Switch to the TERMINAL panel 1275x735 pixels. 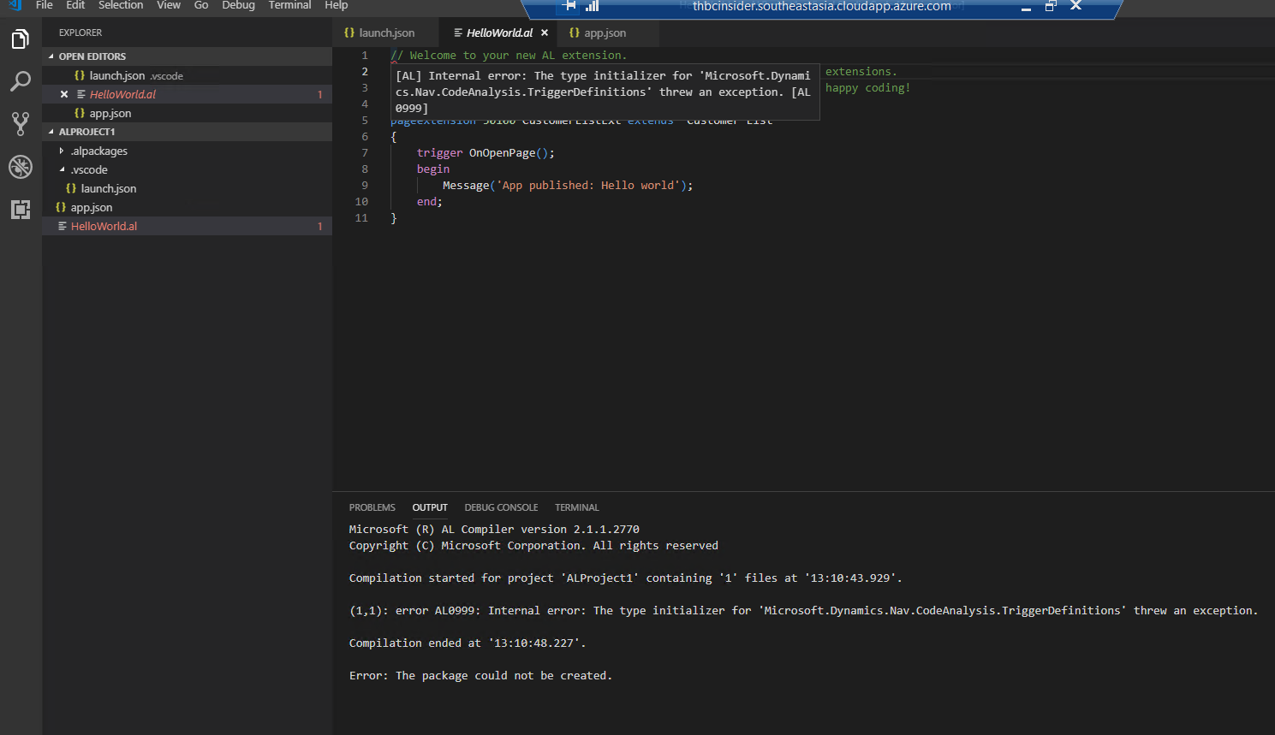click(x=575, y=507)
